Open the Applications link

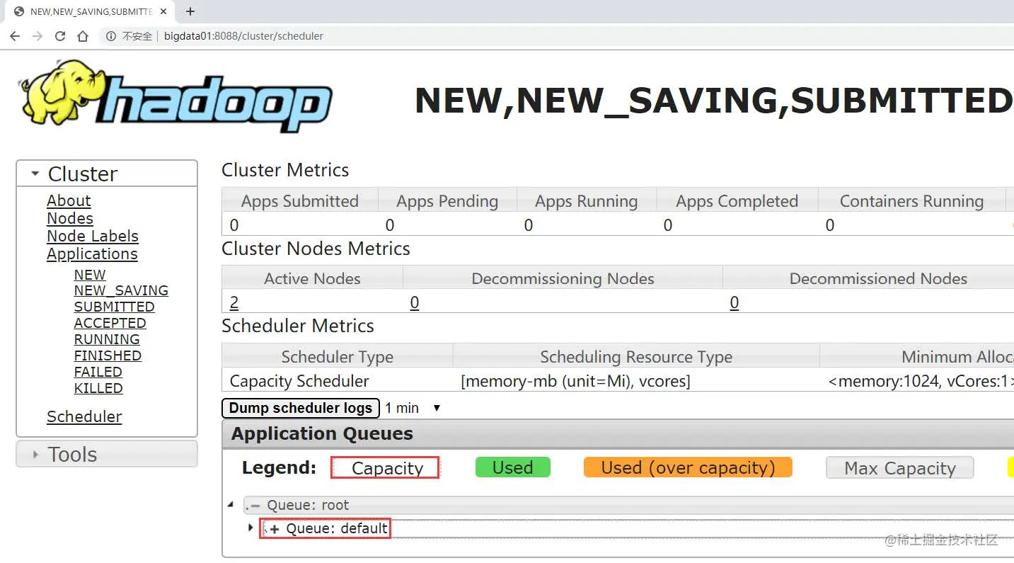coord(92,254)
